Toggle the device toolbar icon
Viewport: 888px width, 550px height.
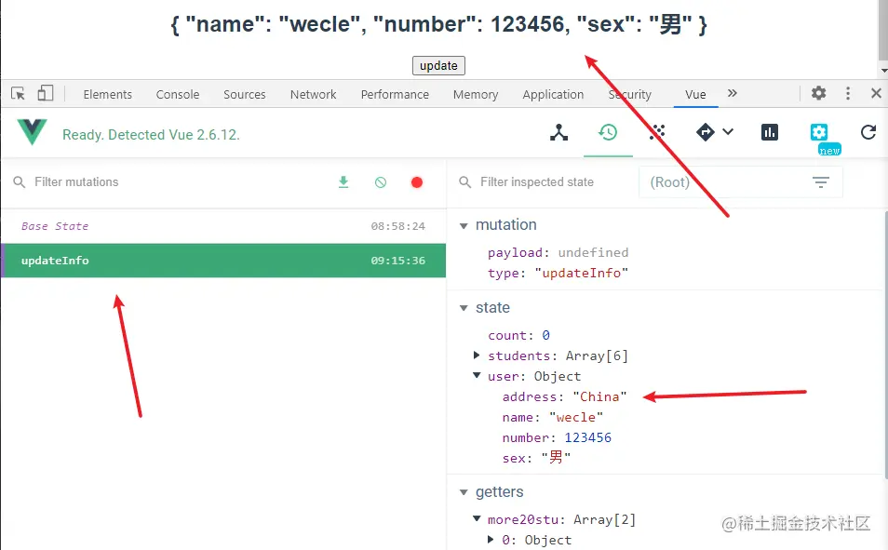(x=46, y=93)
